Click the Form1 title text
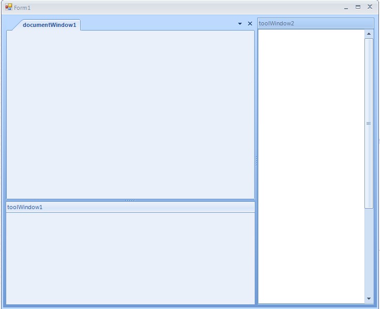 (x=22, y=8)
